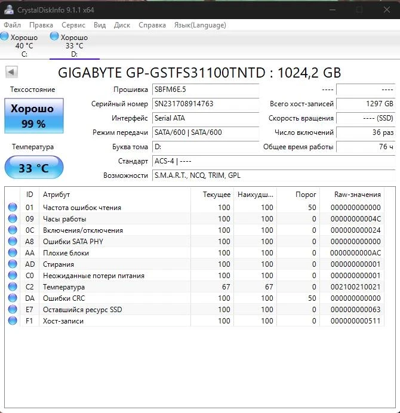This screenshot has height=413, width=400.
Task: Click status circle for attribute 0C row
Action: point(13,230)
